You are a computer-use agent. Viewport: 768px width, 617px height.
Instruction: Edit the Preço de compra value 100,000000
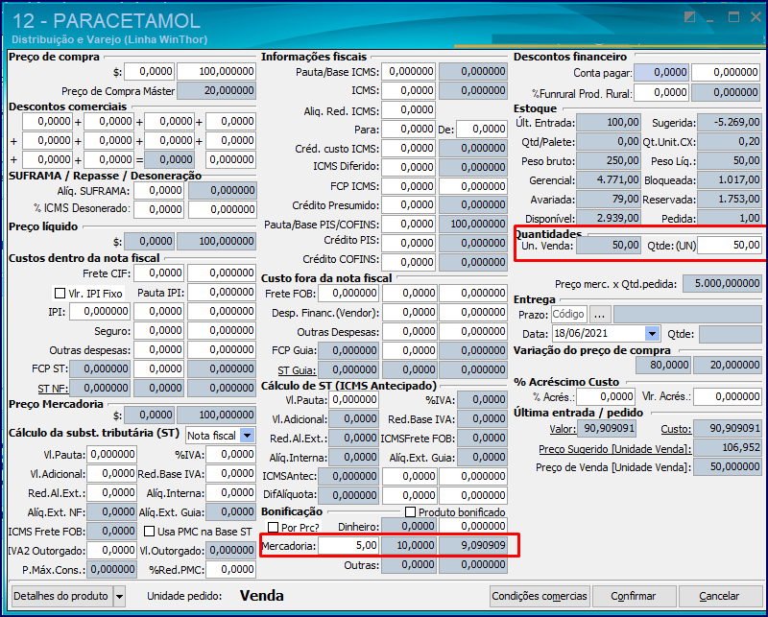click(216, 72)
